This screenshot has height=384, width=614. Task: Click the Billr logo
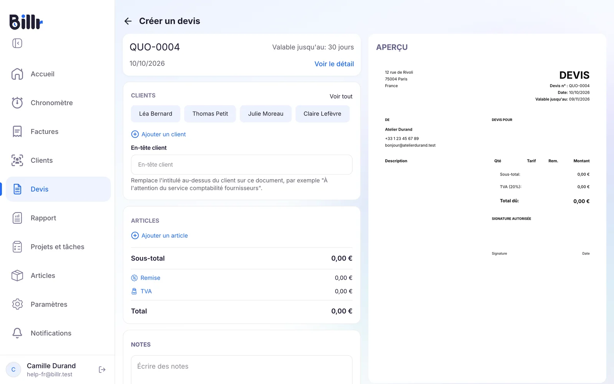(26, 22)
